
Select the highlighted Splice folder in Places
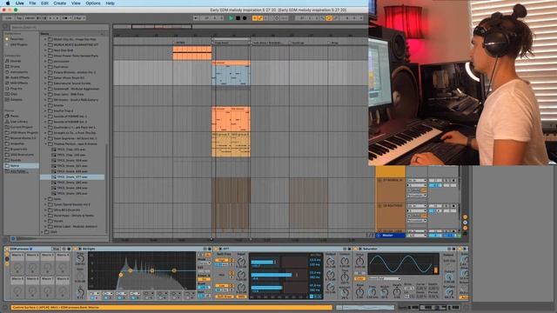tap(21, 166)
